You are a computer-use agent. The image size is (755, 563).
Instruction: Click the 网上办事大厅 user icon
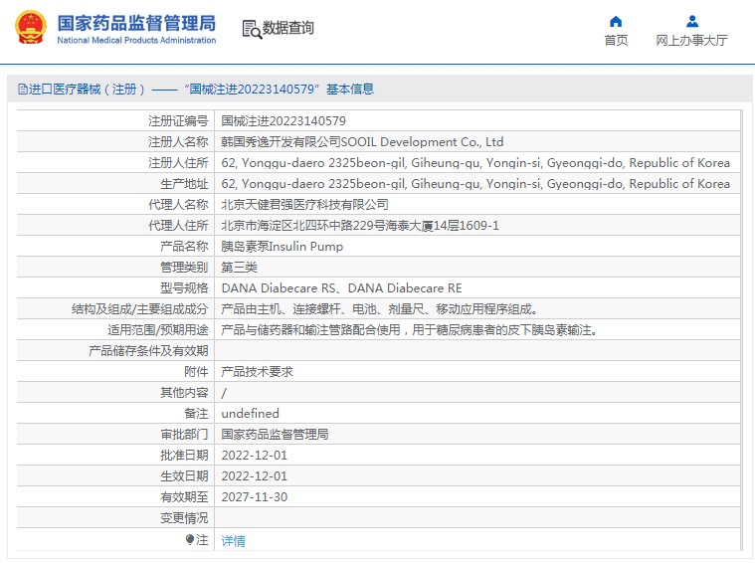pyautogui.click(x=692, y=21)
